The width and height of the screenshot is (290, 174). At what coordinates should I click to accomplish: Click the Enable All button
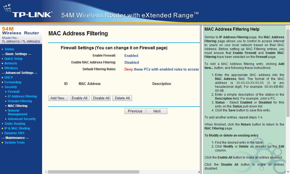coord(79,98)
